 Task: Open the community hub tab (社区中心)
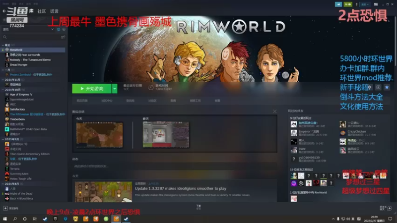pos(107,101)
